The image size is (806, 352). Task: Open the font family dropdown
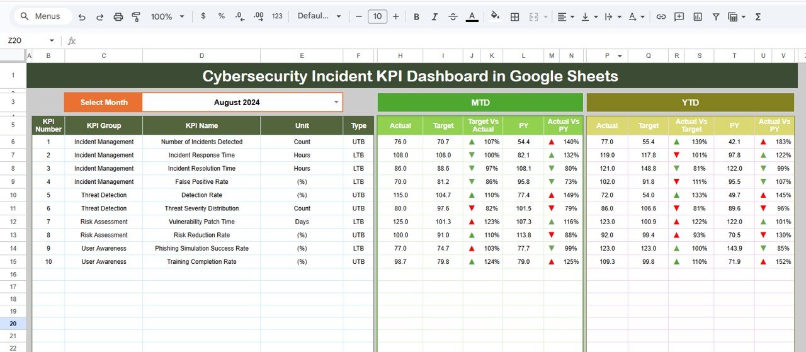[x=319, y=17]
